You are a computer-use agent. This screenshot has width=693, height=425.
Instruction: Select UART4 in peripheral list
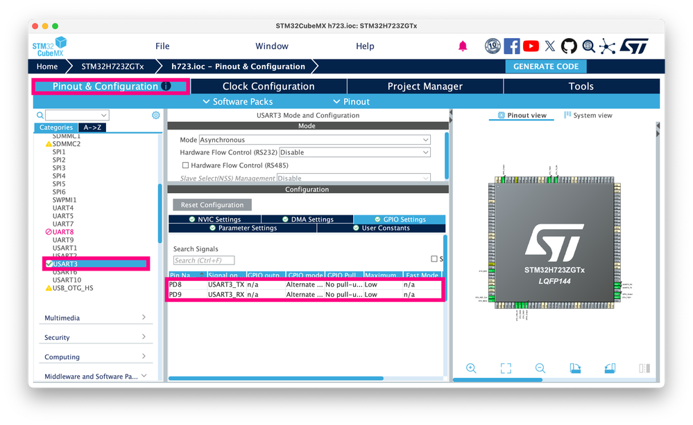point(63,208)
